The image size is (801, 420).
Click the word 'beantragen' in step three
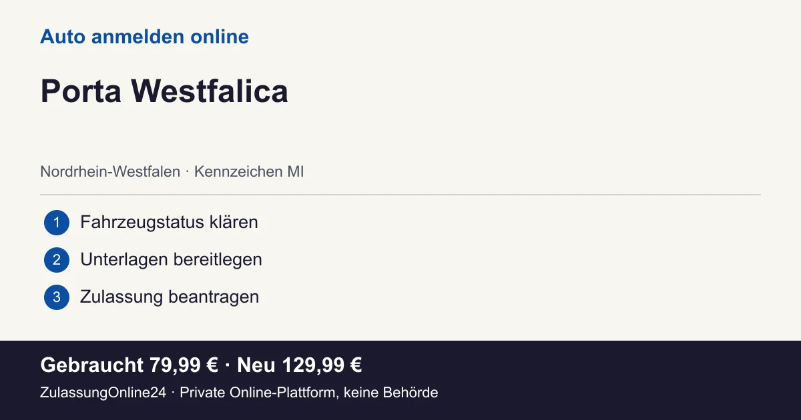[214, 297]
